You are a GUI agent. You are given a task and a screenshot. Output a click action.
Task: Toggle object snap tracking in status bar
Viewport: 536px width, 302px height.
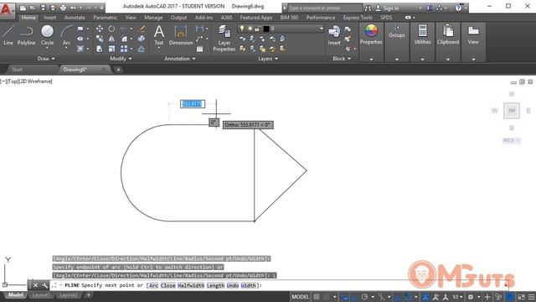(397, 297)
